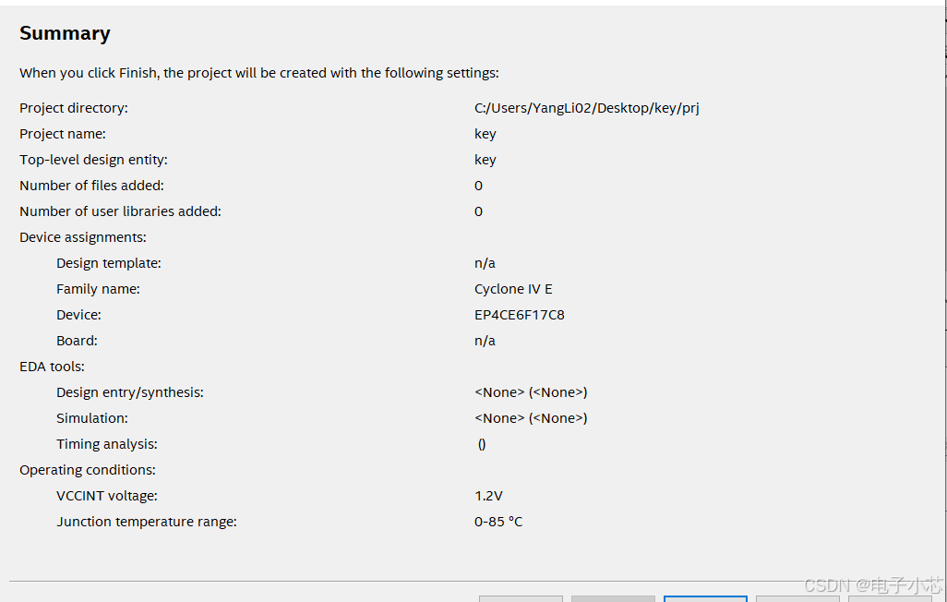The width and height of the screenshot is (947, 602).
Task: Click the project directory path value
Action: 587,108
